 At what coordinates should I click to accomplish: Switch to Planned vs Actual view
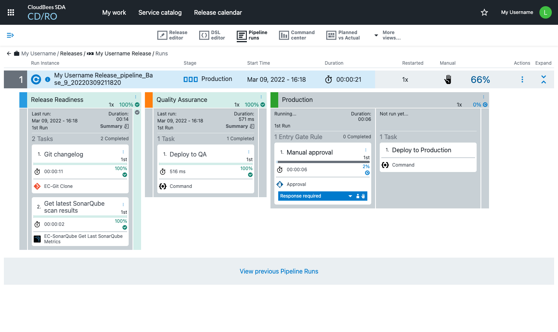(x=343, y=35)
